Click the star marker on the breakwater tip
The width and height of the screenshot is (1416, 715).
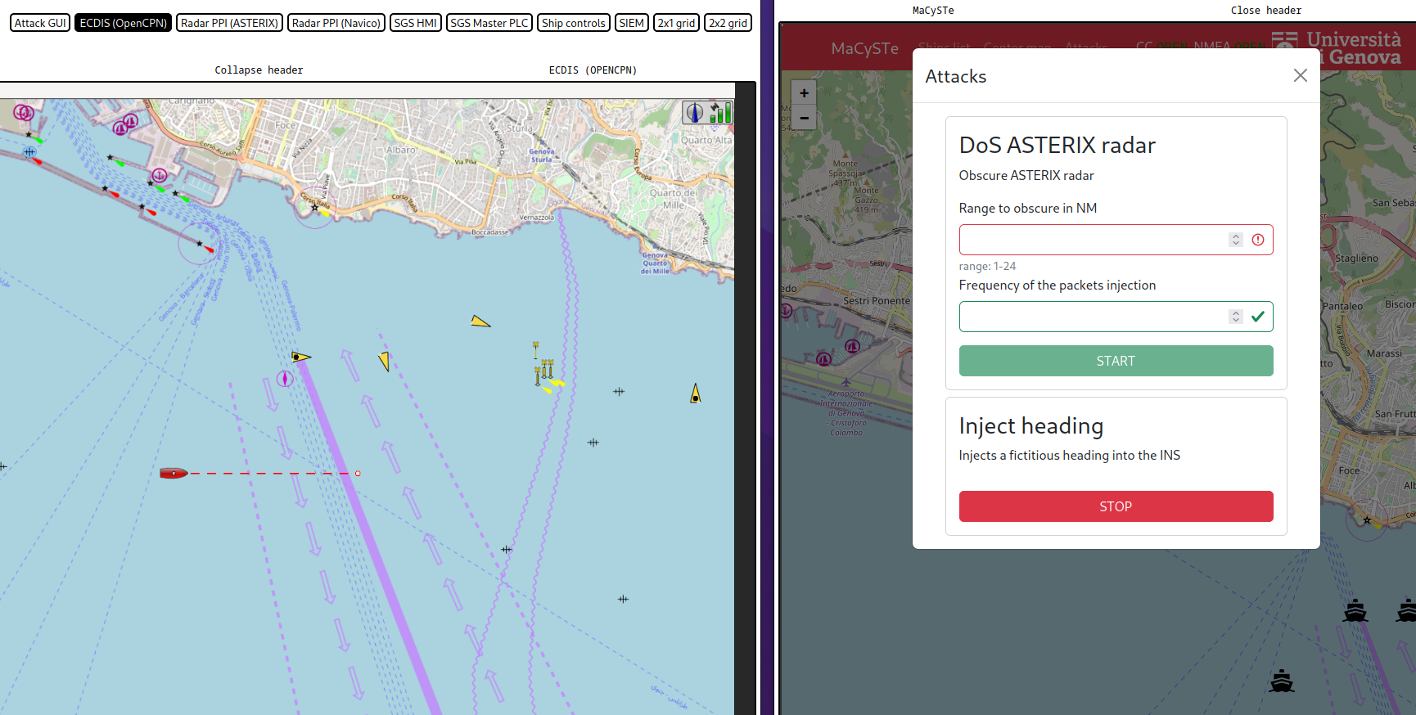[199, 243]
